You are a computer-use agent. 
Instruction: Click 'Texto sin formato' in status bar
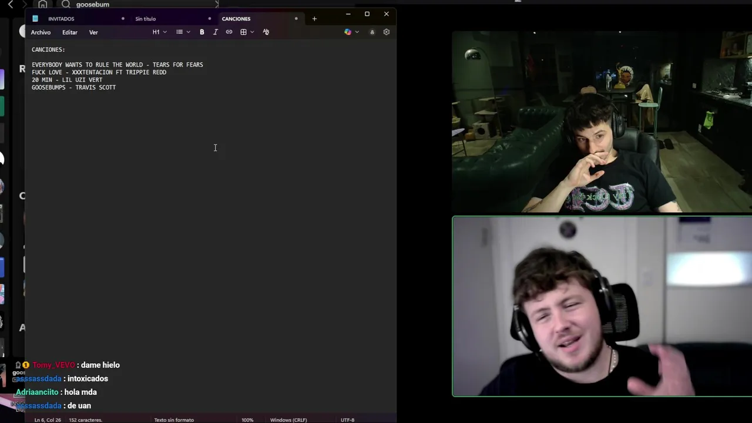click(174, 420)
